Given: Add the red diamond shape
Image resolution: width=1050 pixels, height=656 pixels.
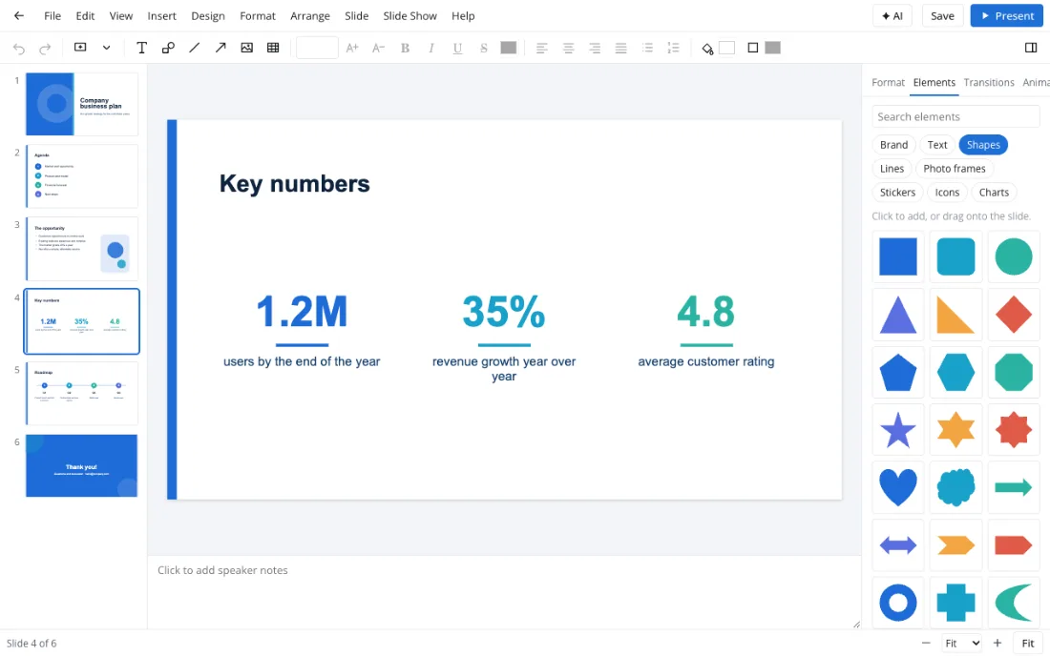Looking at the screenshot, I should click(1013, 315).
